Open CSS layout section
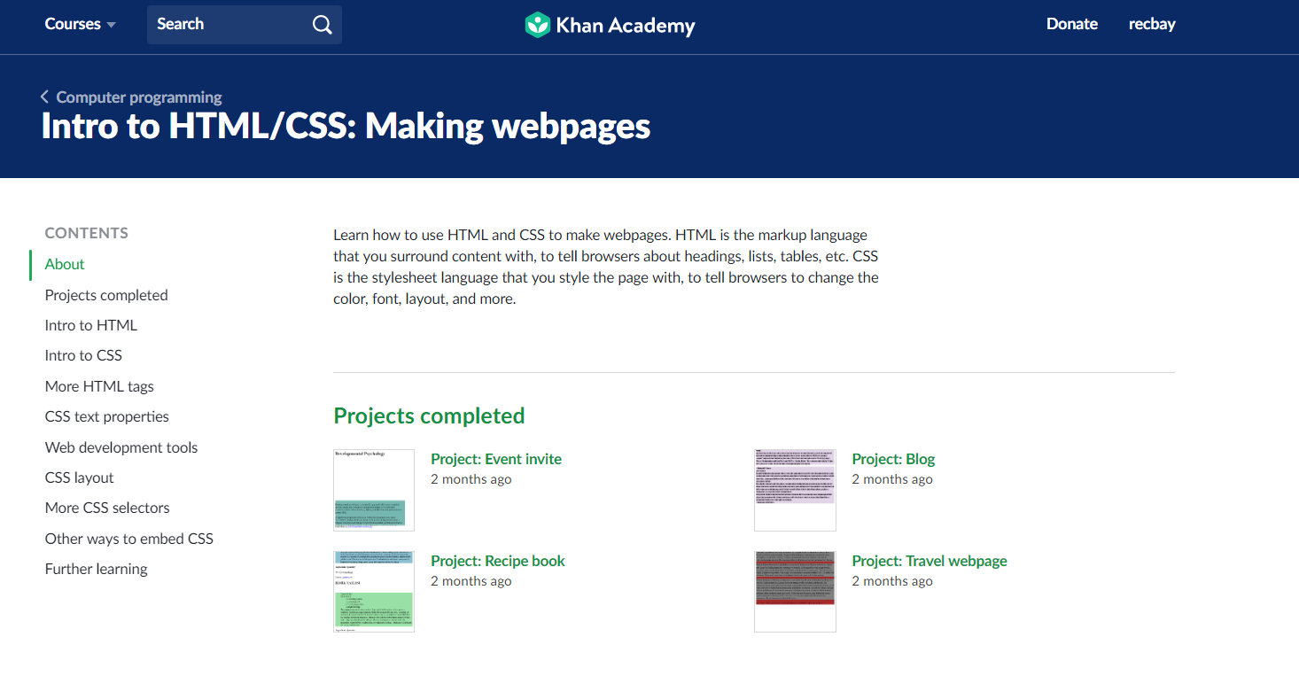Image resolution: width=1299 pixels, height=691 pixels. (x=80, y=477)
